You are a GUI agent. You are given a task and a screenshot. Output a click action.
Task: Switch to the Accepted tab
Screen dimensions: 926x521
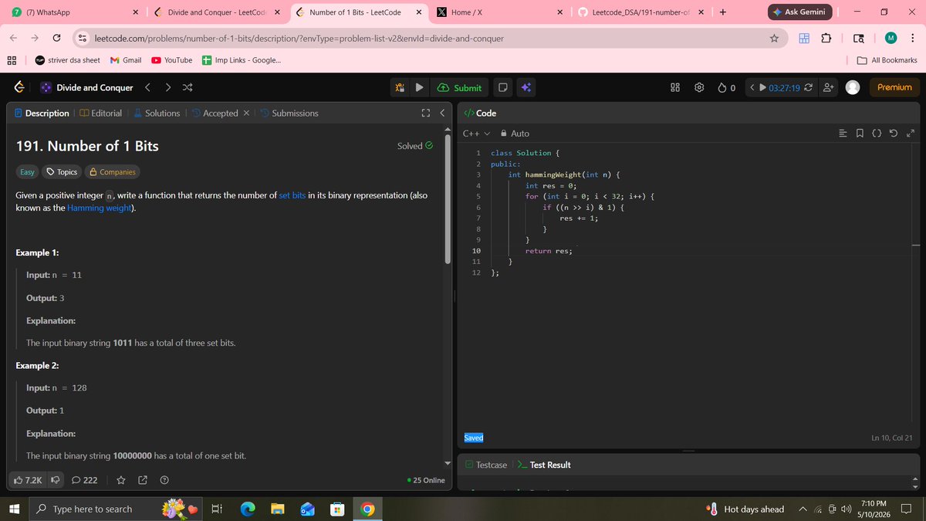(x=215, y=113)
